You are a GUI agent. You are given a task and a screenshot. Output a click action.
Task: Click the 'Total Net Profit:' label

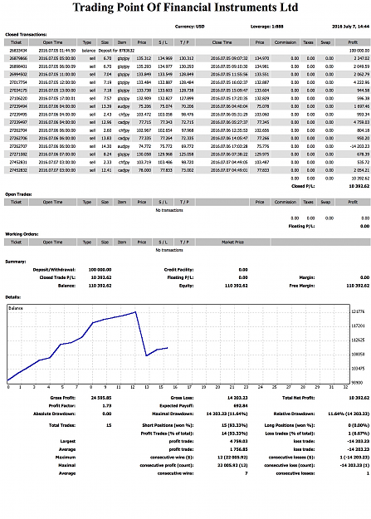pyautogui.click(x=299, y=398)
